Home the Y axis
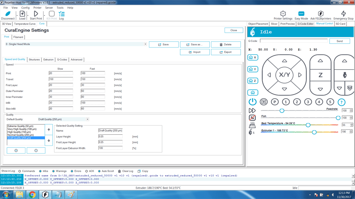The height and width of the screenshot is (199, 355). click(253, 69)
